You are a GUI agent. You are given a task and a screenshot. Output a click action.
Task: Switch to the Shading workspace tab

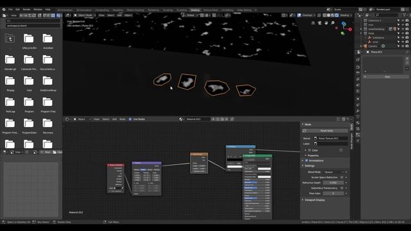pos(195,10)
